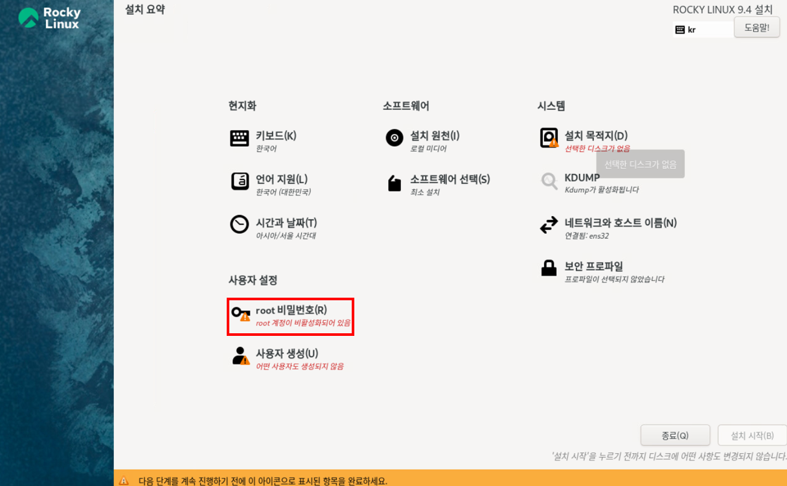Open 설치 목적지(D) disk icon
This screenshot has width=787, height=486.
549,138
